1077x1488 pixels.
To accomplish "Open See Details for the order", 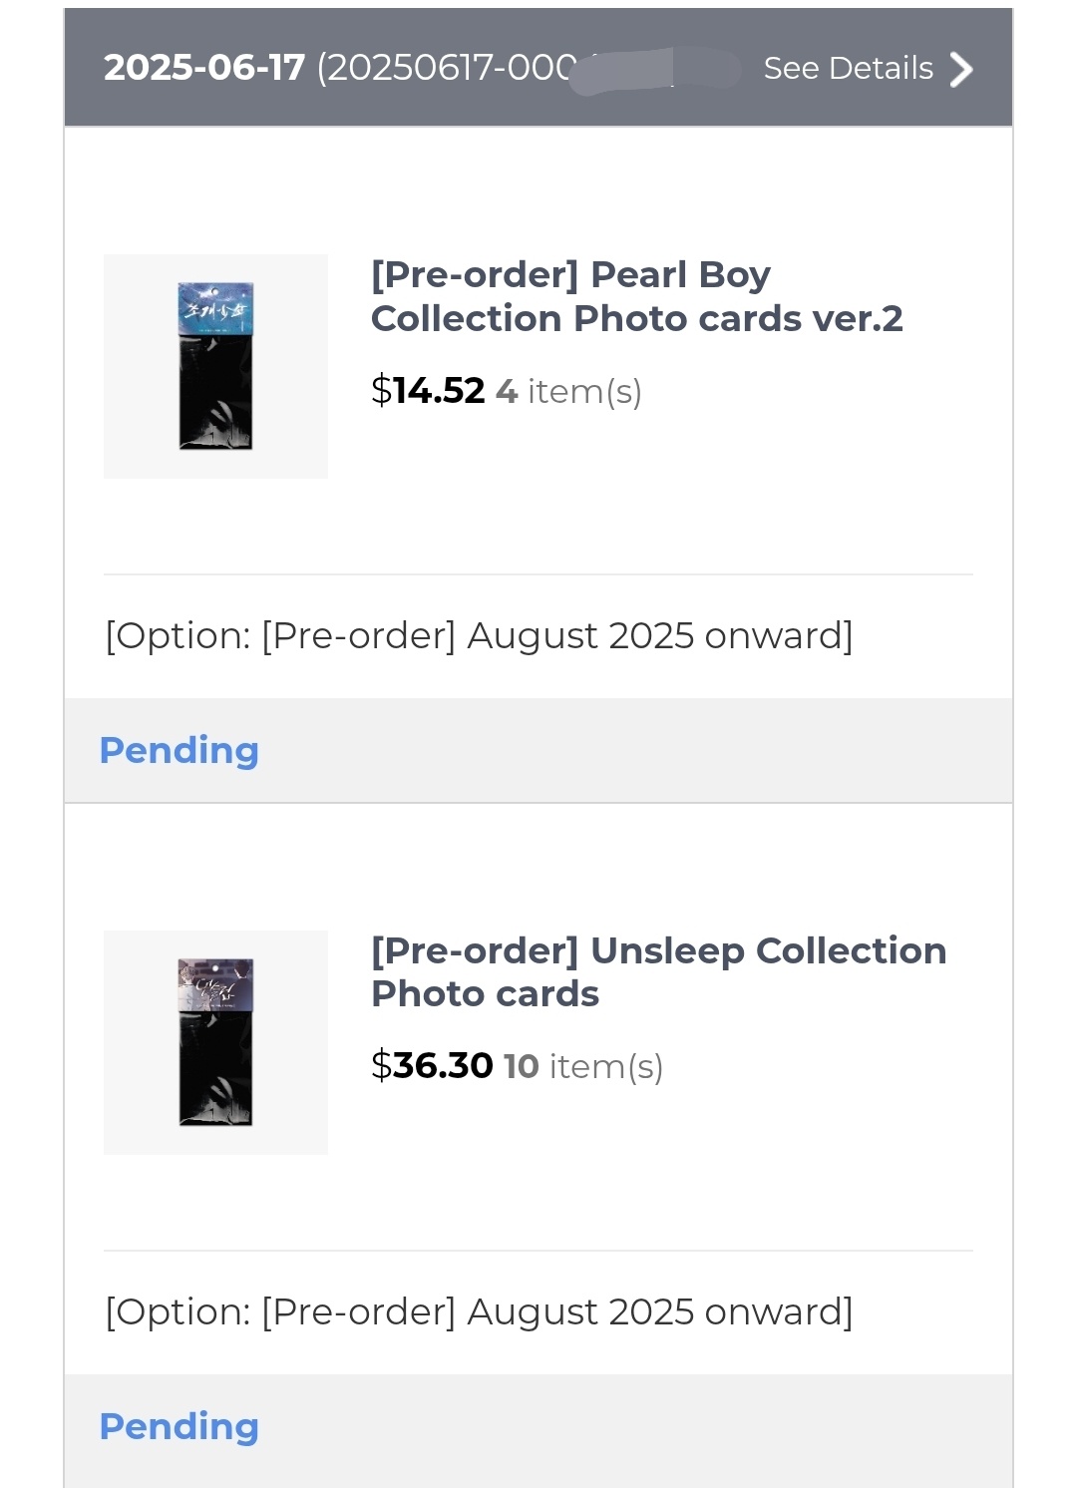I will (x=848, y=68).
